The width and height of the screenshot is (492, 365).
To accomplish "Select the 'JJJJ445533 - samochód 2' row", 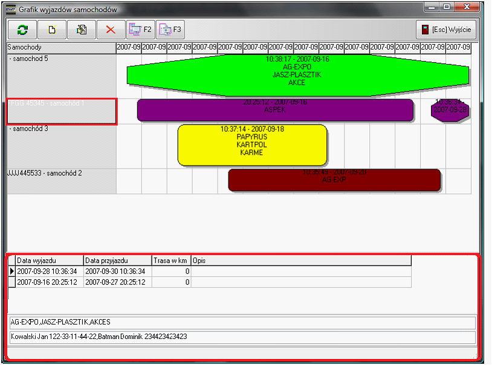I will pos(60,180).
